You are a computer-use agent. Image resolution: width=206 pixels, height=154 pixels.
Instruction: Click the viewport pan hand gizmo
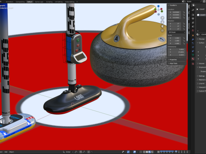[162, 22]
